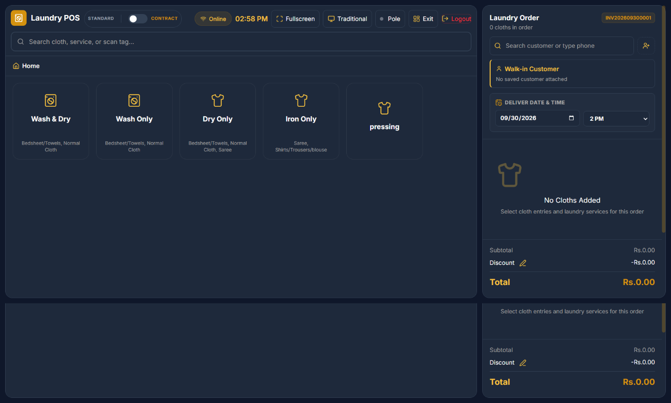Open the date picker calendar in the delivery date field
Viewport: 671px width, 403px height.
click(x=571, y=118)
